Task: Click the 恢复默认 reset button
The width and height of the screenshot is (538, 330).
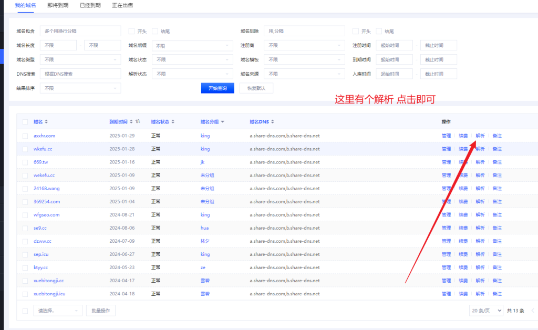Action: point(256,88)
